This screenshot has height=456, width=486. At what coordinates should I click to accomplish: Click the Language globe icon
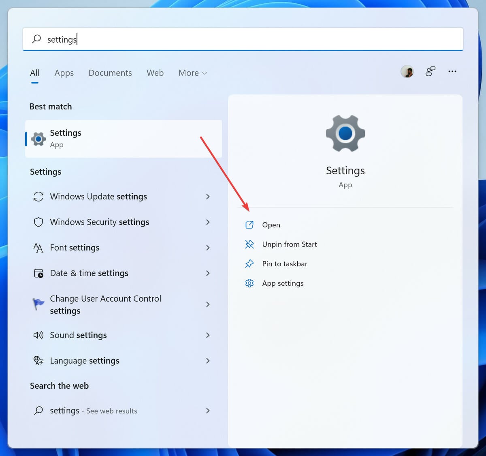point(38,361)
